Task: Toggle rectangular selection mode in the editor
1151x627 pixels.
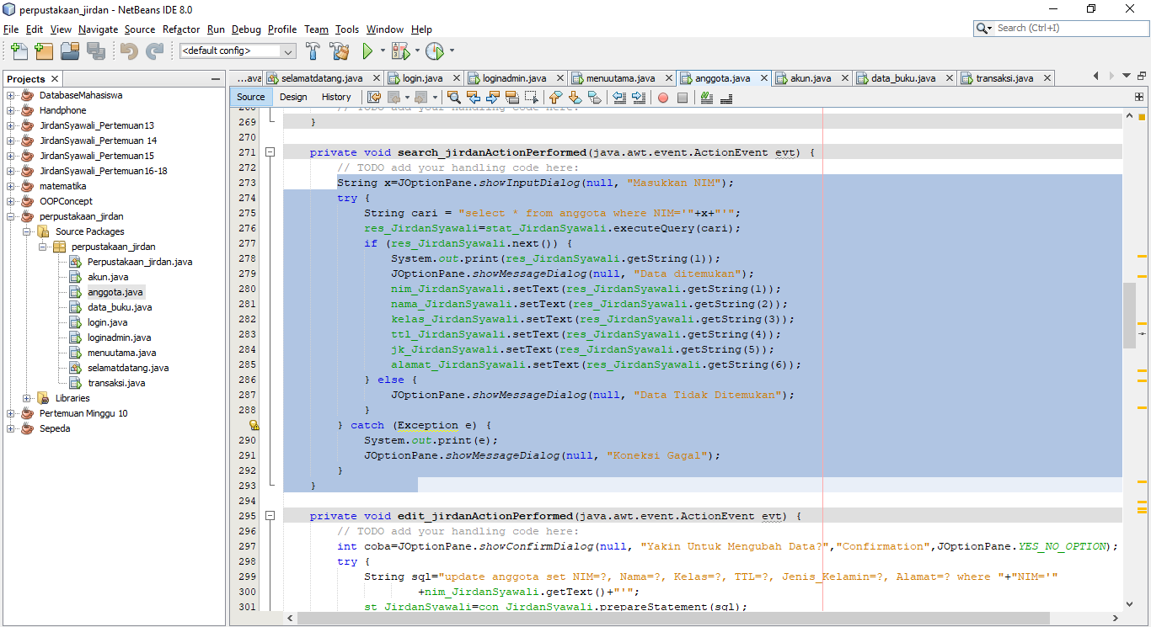Action: tap(531, 97)
